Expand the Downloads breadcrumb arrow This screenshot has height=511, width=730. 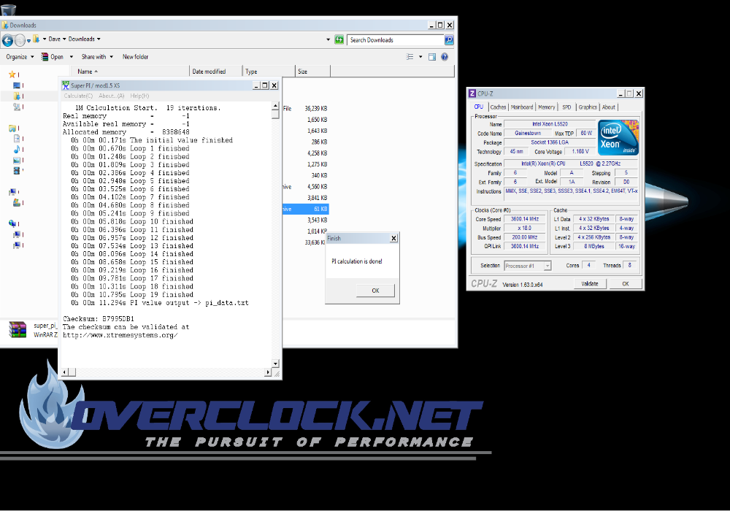click(99, 39)
